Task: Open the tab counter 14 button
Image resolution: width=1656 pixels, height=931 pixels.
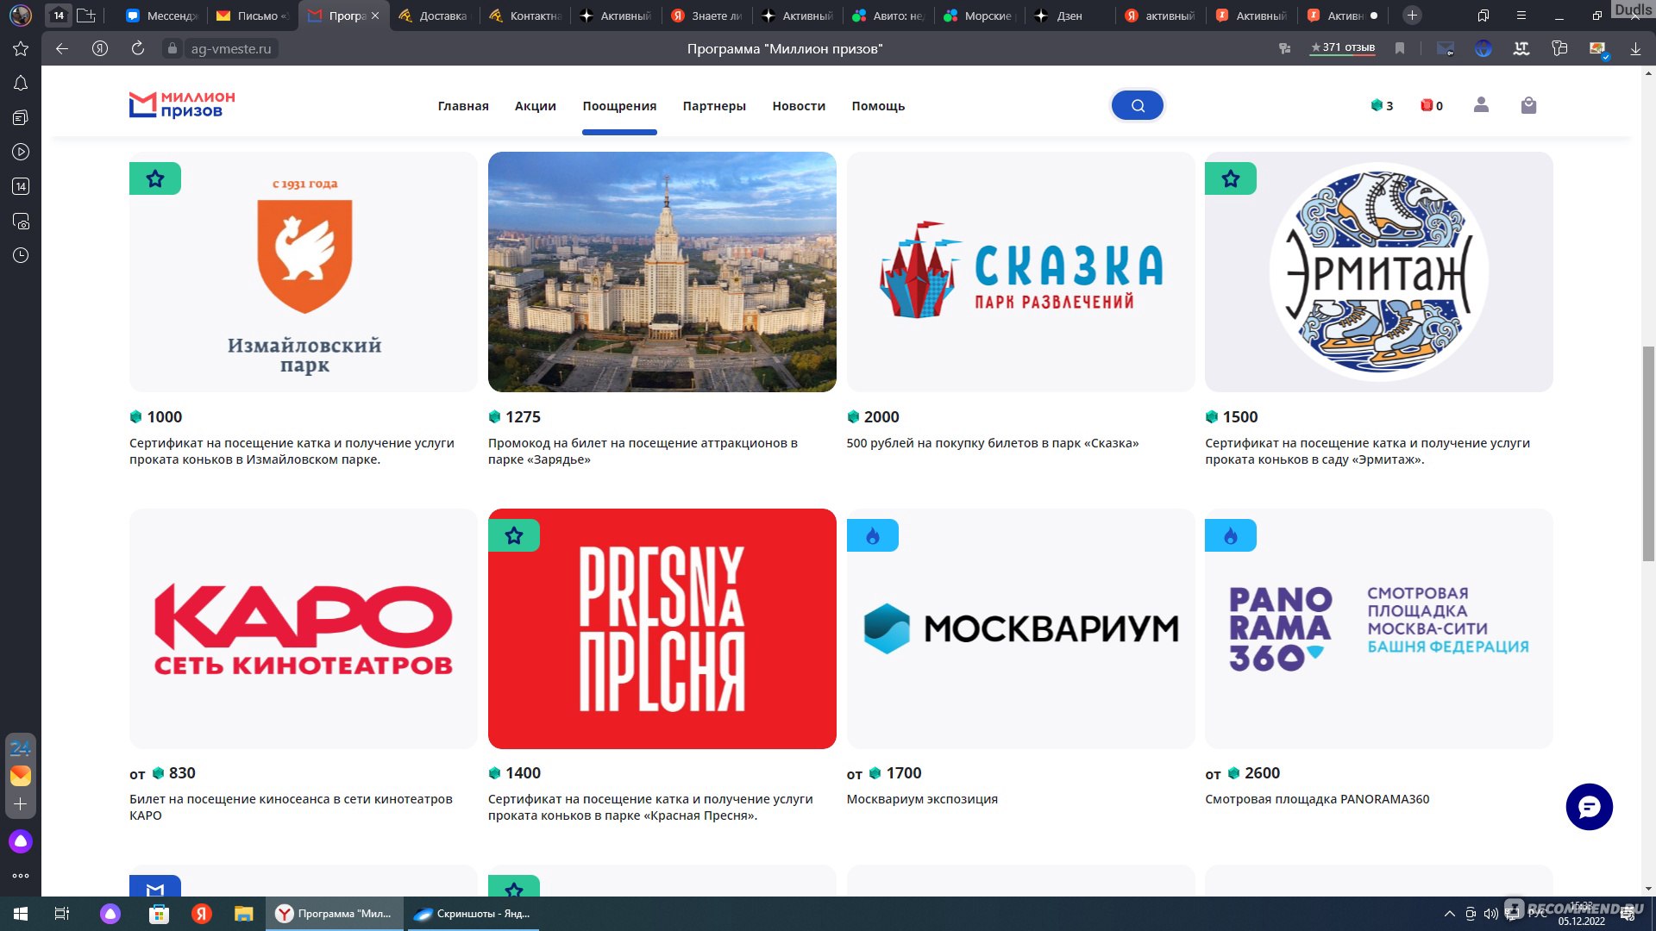Action: [x=59, y=16]
